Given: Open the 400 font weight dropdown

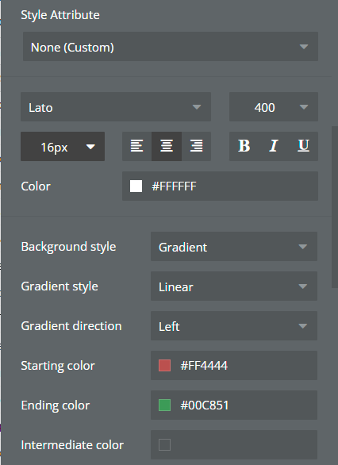Looking at the screenshot, I should pyautogui.click(x=274, y=107).
